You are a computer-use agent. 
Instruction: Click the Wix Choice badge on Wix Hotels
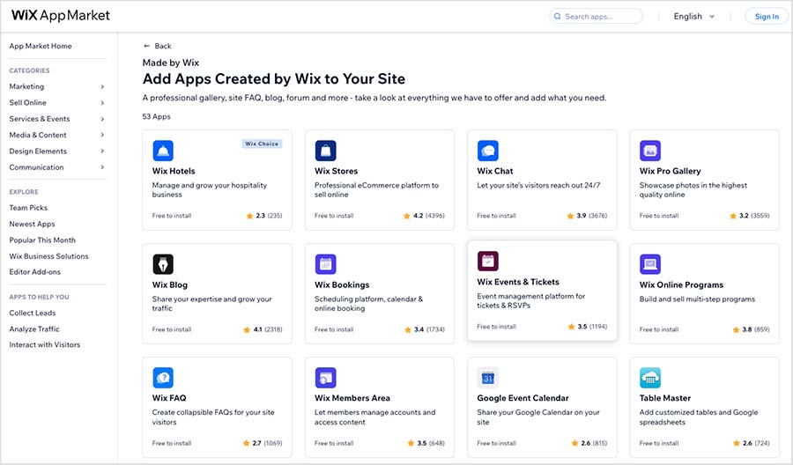point(262,144)
